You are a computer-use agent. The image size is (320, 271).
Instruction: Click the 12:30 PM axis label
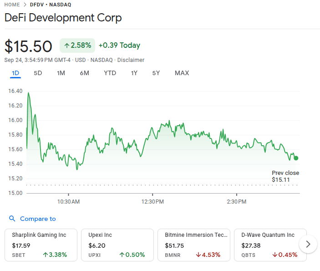coord(152,202)
